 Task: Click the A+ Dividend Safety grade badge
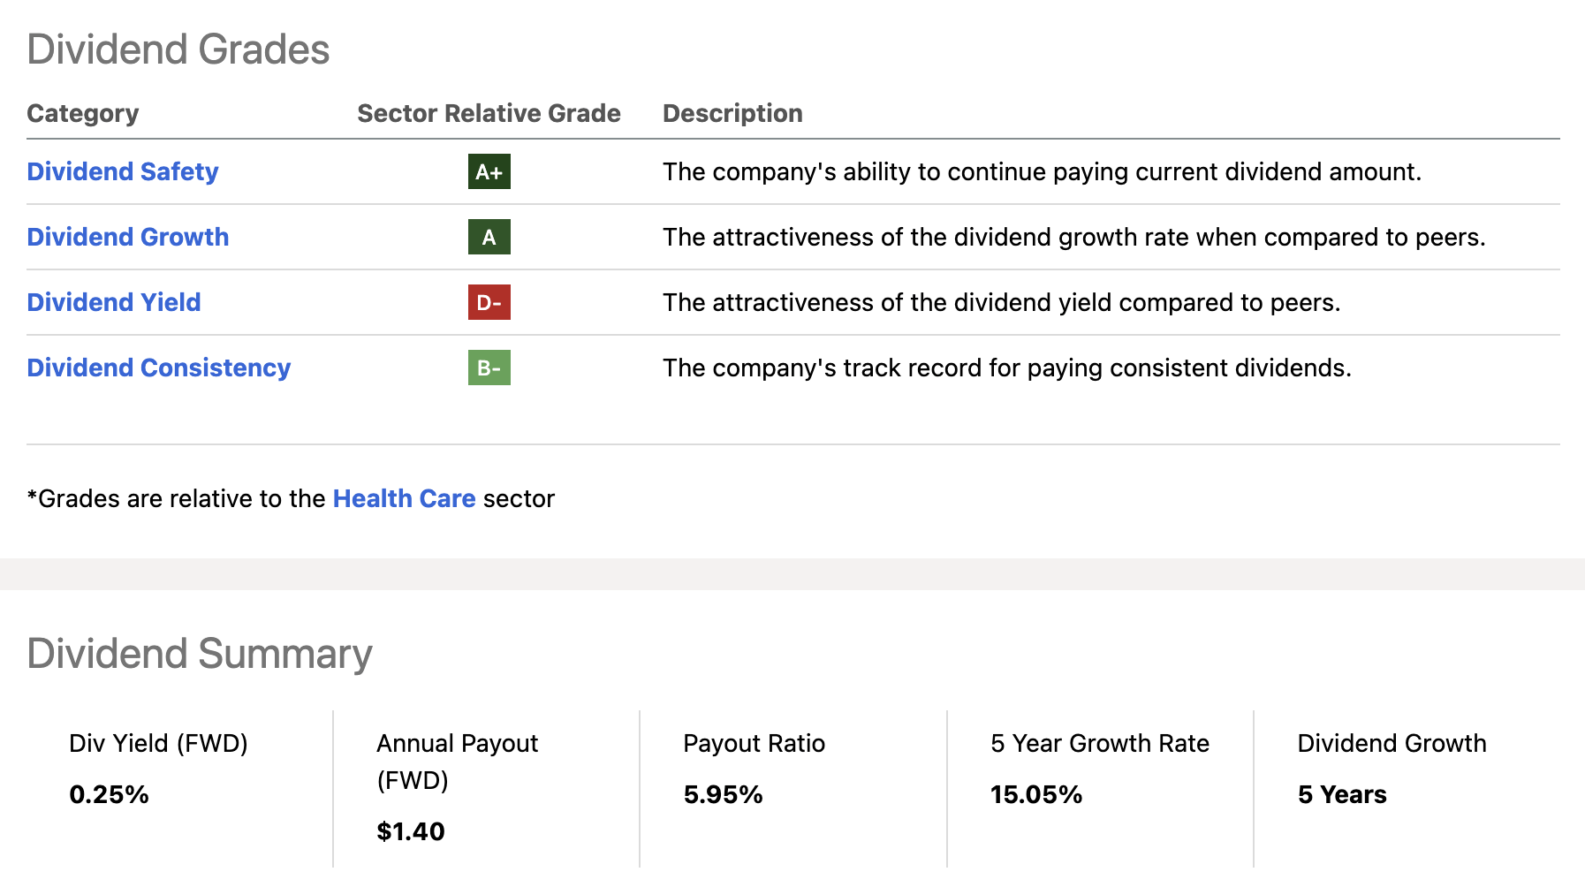coord(489,171)
